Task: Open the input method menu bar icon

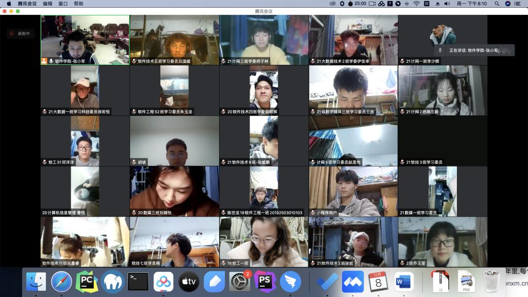Action: [x=426, y=4]
